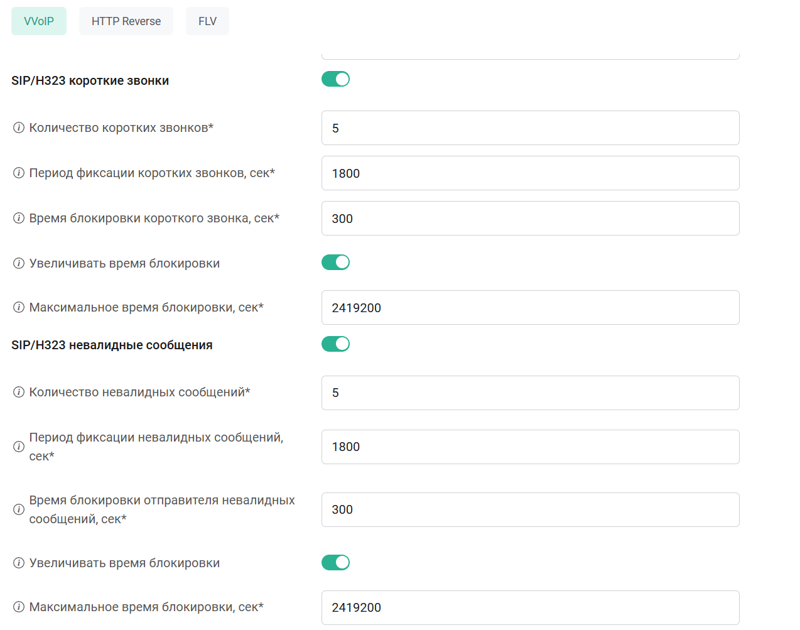Toggle Увеличивать время блокировки for invalid messages
This screenshot has width=800, height=630.
point(335,563)
